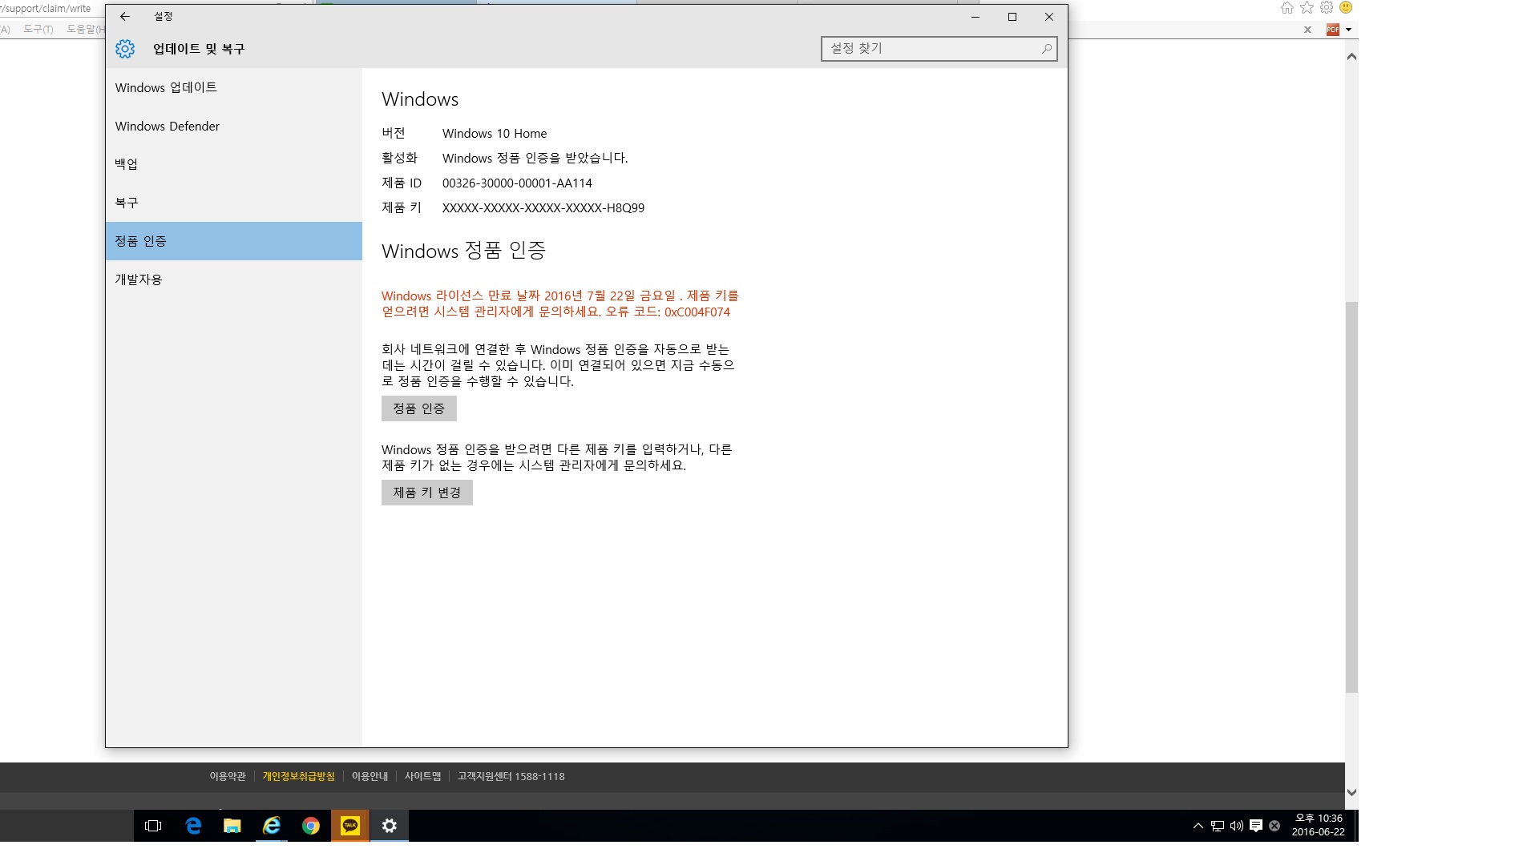This screenshot has width=1539, height=865.
Task: Select 백업 in the sidebar
Action: 233,164
